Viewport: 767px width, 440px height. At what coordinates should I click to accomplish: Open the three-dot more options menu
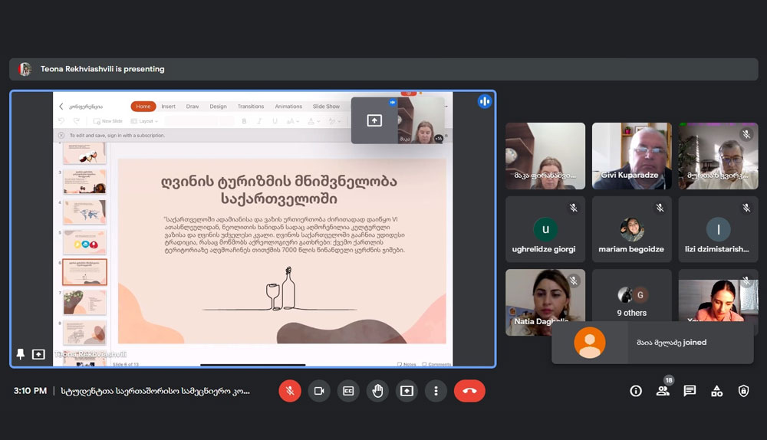436,391
